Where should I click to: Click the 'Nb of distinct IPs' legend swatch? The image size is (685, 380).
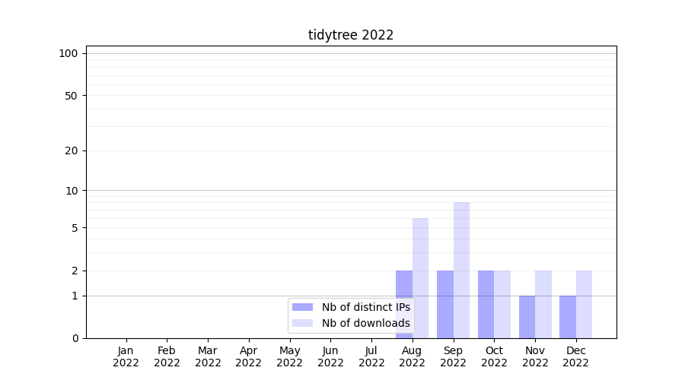pos(303,307)
